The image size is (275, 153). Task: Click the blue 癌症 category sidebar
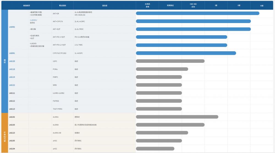pyautogui.click(x=5, y=61)
